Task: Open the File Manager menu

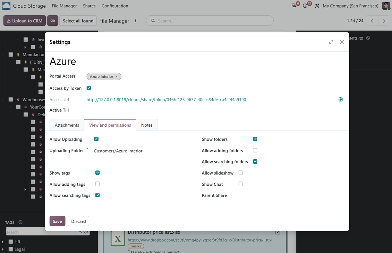Action: click(x=64, y=6)
